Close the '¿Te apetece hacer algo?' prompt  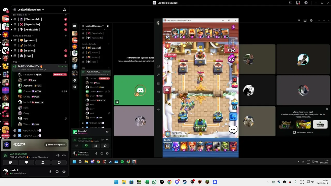point(327,109)
